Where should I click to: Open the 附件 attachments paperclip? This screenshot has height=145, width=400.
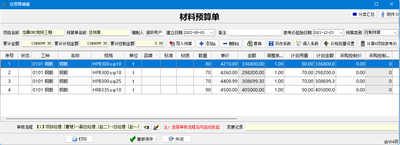click(389, 14)
